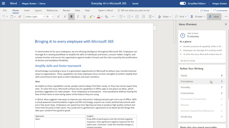This screenshot has height=128, width=229.
Task: Click the Megan Bowen account name
Action: point(220,3)
